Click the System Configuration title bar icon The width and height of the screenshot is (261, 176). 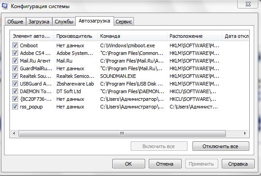(5, 6)
